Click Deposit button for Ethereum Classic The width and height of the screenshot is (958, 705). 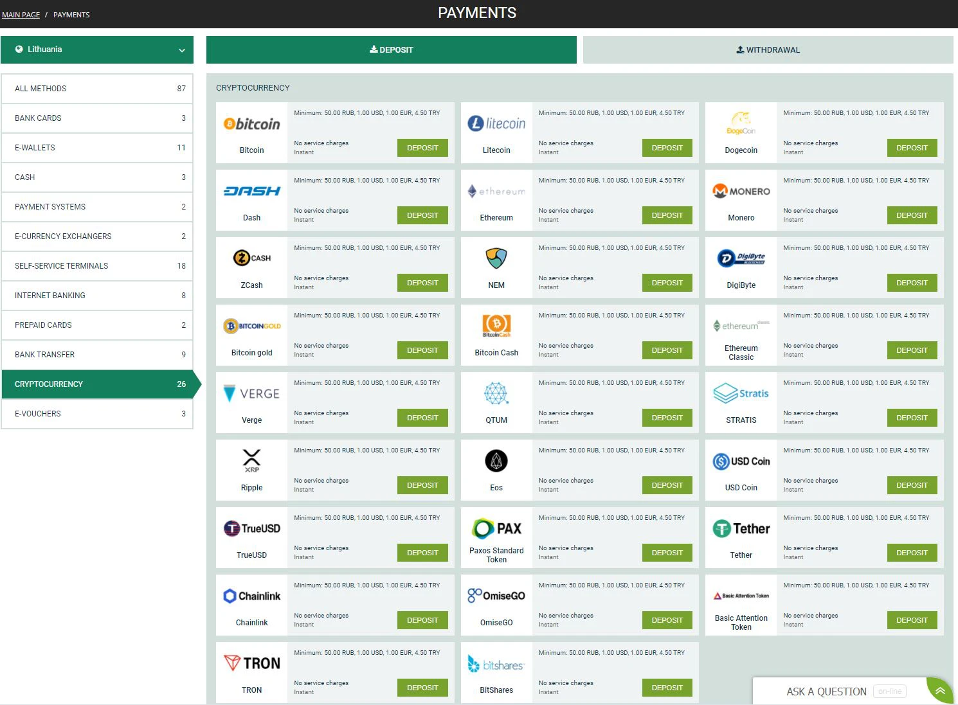click(x=912, y=350)
